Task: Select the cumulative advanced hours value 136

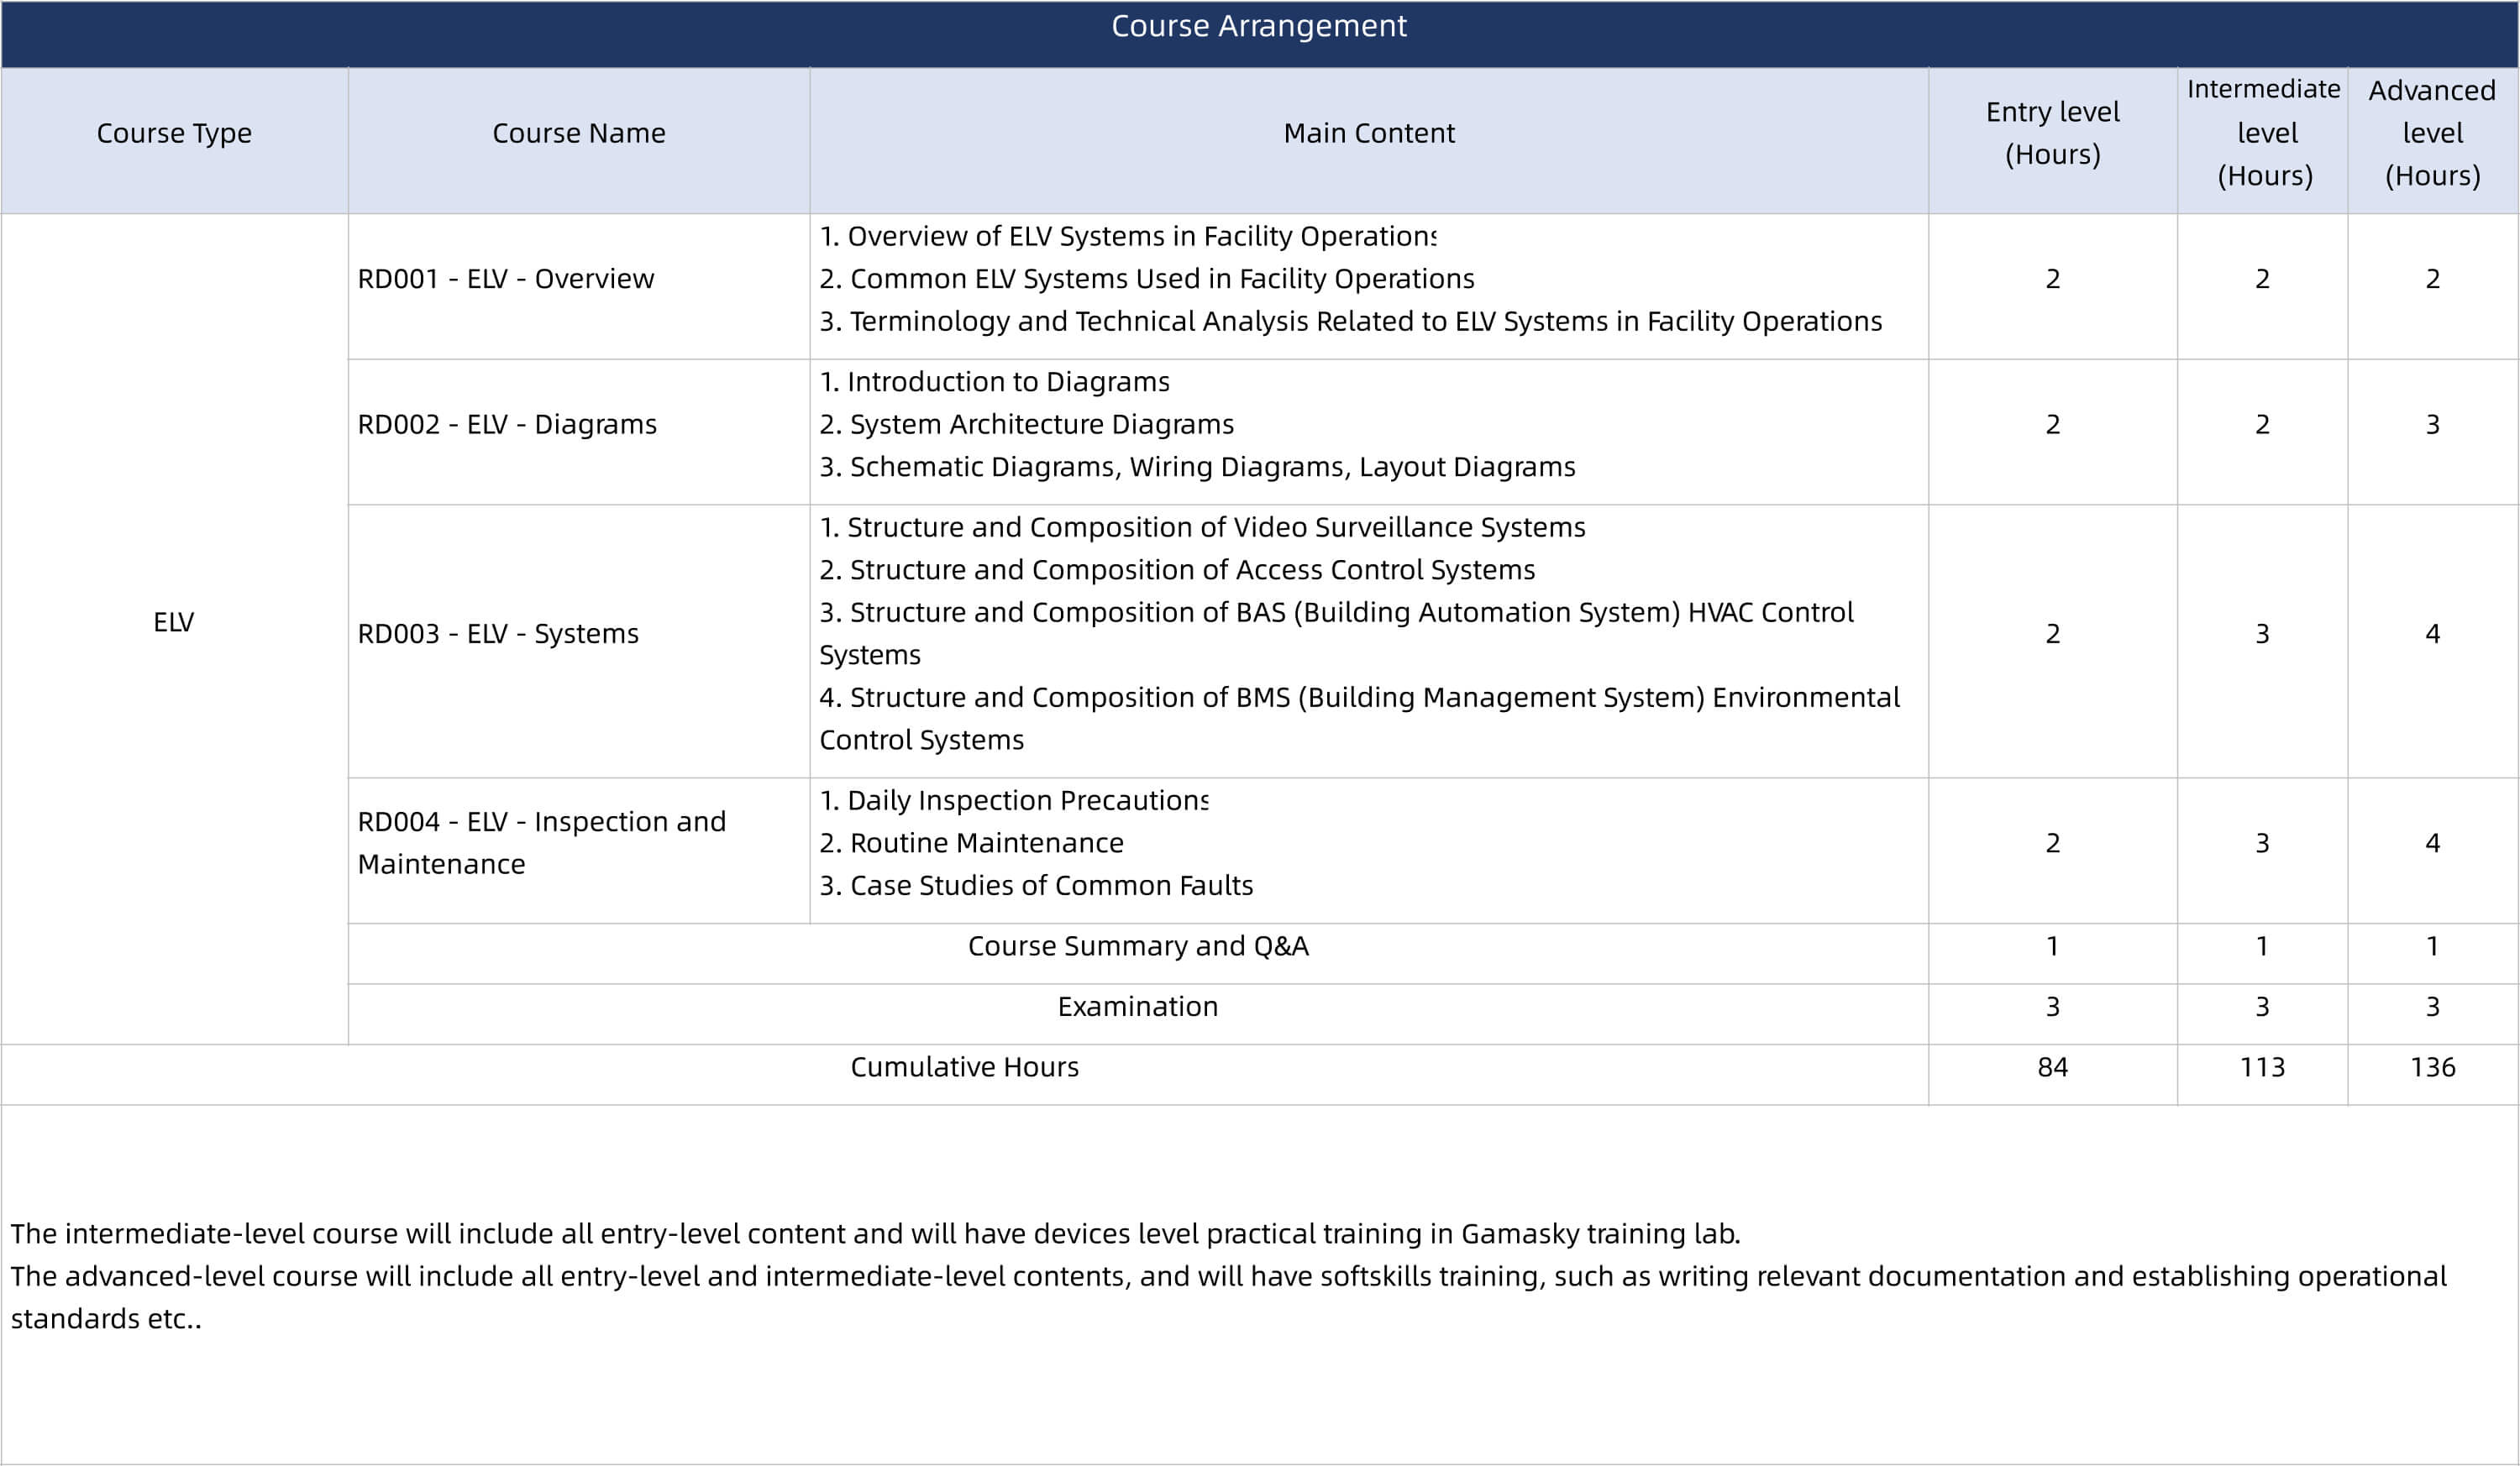Action: coord(2432,1067)
